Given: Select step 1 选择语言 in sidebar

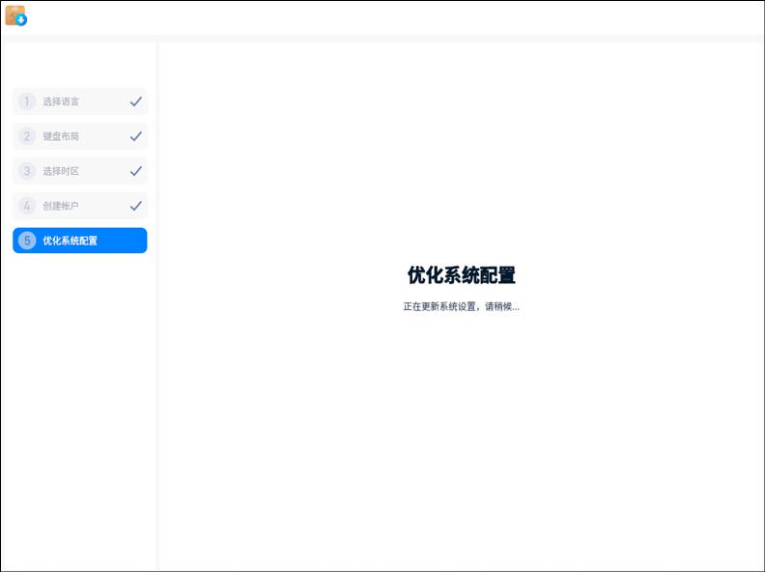Looking at the screenshot, I should pyautogui.click(x=80, y=101).
